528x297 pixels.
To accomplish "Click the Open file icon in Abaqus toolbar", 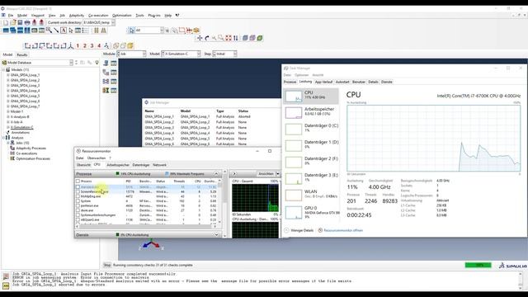I will point(13,22).
